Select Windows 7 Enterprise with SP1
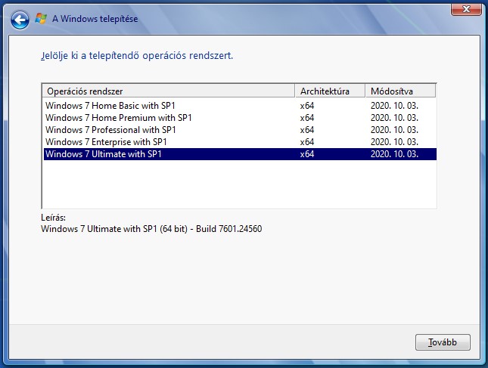This screenshot has height=368, width=488. [240, 142]
